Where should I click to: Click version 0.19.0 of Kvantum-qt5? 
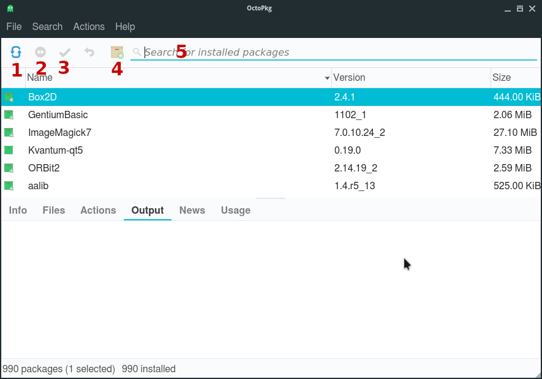pyautogui.click(x=347, y=150)
